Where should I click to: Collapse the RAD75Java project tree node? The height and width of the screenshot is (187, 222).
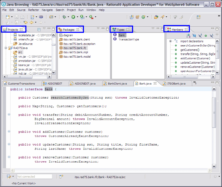[6, 48]
